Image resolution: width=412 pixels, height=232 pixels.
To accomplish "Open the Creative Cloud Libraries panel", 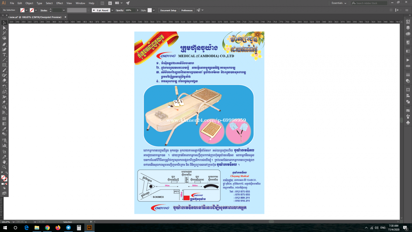I will coord(408,34).
